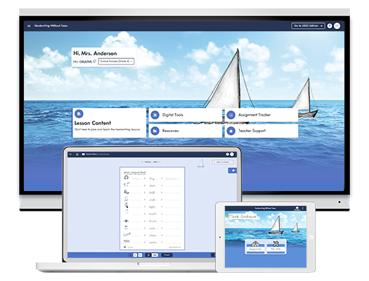The width and height of the screenshot is (369, 281).
Task: Expand the Cursive Success class dropdown
Action: tap(116, 61)
